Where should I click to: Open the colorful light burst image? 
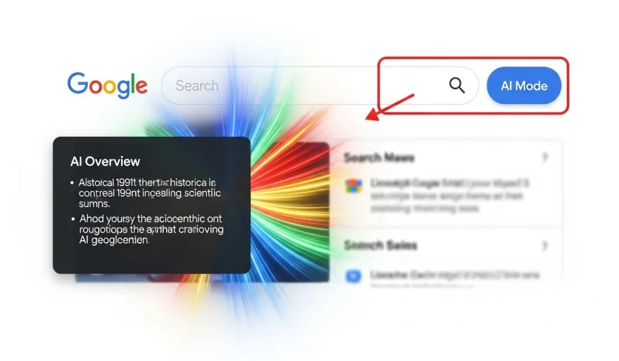click(290, 212)
